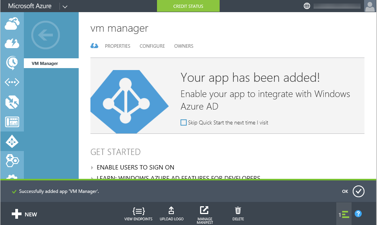Open the Quick Start cloud icon tab
The height and width of the screenshot is (225, 377).
[94, 46]
